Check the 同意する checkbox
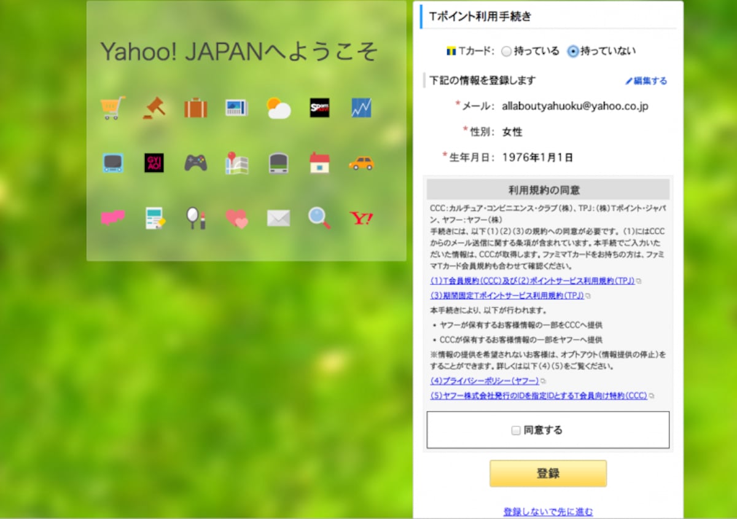Image resolution: width=737 pixels, height=519 pixels. (x=516, y=431)
